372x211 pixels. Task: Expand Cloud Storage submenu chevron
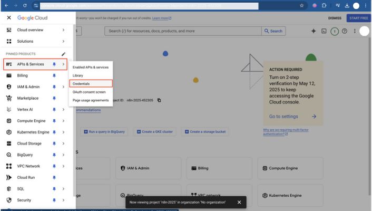point(63,143)
